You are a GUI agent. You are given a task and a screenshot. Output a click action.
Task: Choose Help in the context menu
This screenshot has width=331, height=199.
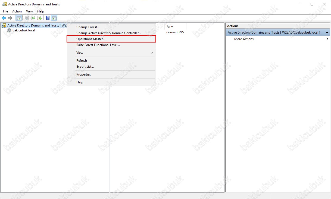111,82
